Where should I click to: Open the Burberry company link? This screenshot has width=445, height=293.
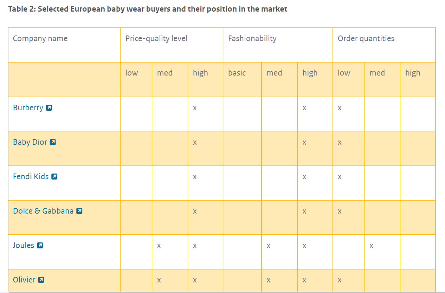point(28,108)
